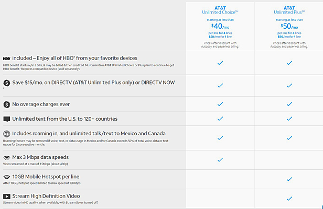Click Unlimited Choice checkmark for Max 3 Mbps

(220, 160)
